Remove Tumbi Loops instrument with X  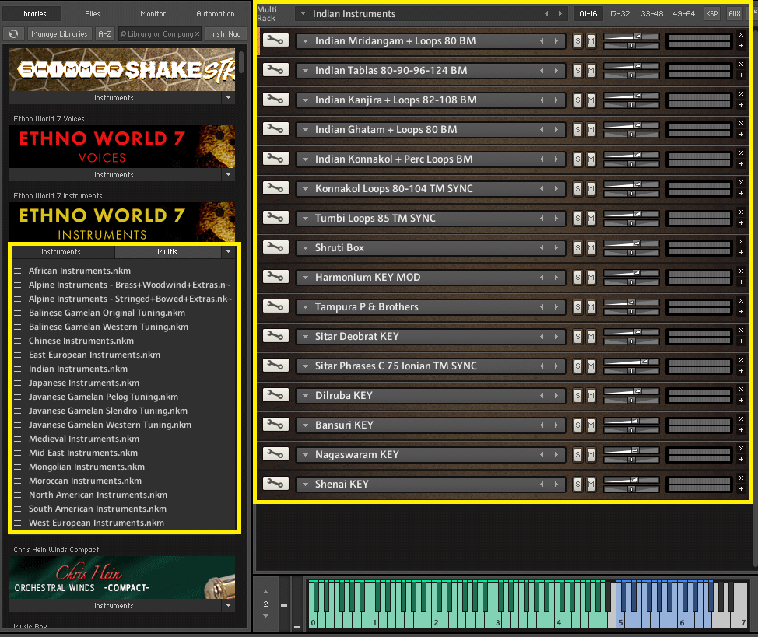(x=741, y=212)
